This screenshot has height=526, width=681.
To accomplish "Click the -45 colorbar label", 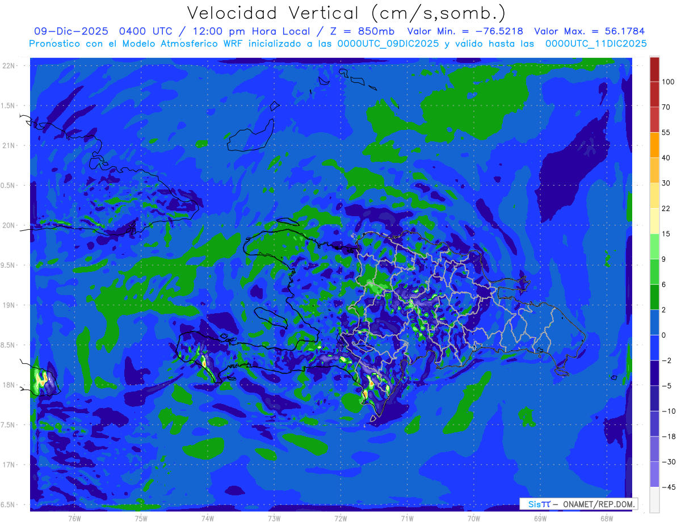I will click(668, 487).
